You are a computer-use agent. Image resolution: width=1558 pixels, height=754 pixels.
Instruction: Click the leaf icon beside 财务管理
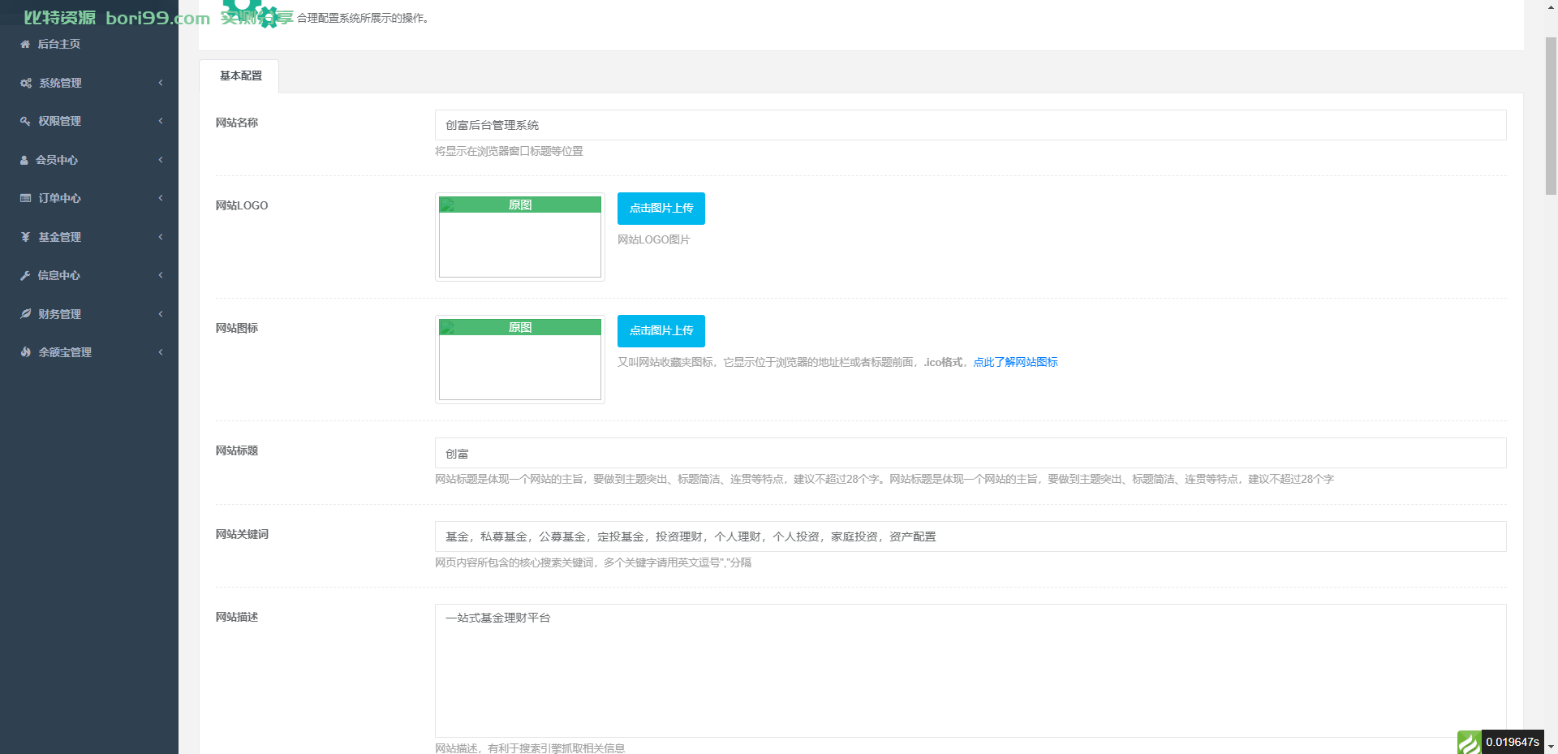click(x=25, y=314)
